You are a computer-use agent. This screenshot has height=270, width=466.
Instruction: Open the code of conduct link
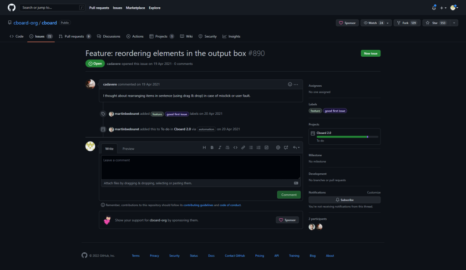pyautogui.click(x=230, y=205)
